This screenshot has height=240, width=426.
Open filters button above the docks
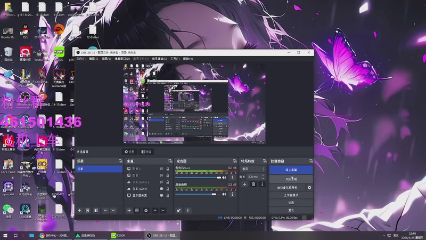point(146,151)
